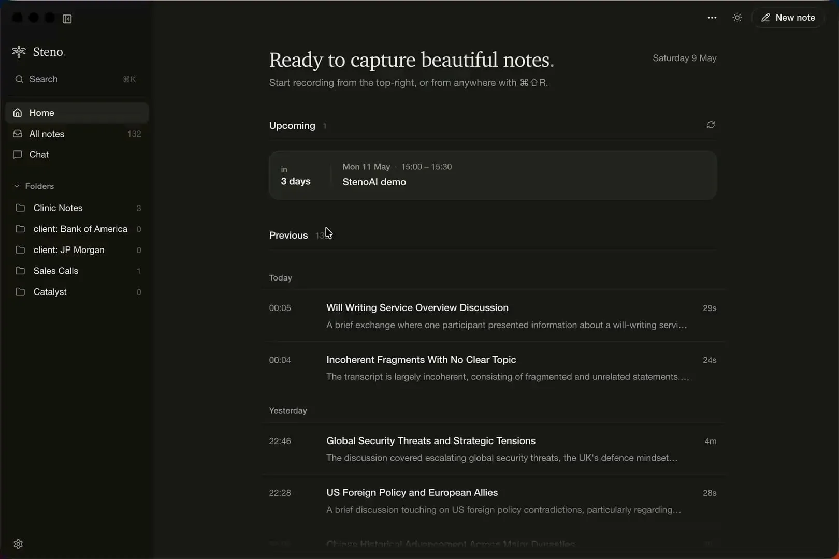Switch to light theme via sun icon
This screenshot has height=559, width=839.
(x=737, y=18)
